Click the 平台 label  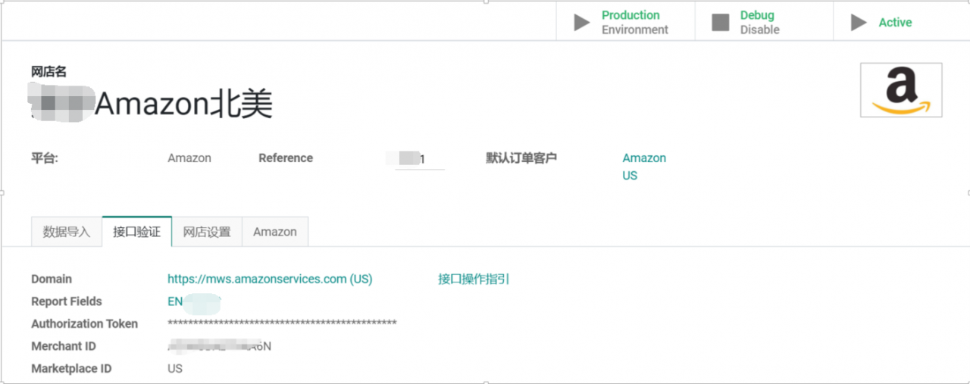(45, 158)
